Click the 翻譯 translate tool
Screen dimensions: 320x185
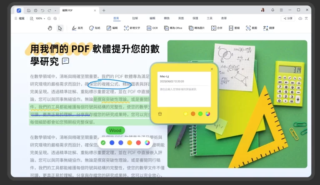tap(269, 28)
